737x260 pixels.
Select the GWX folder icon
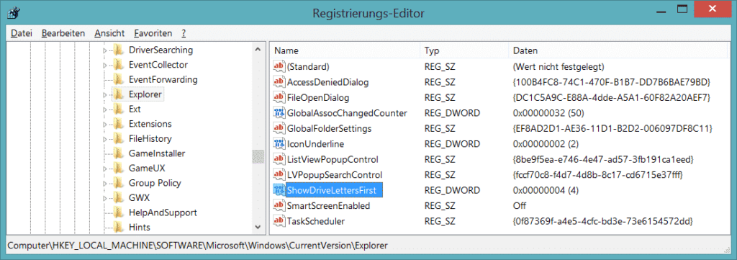coord(118,197)
